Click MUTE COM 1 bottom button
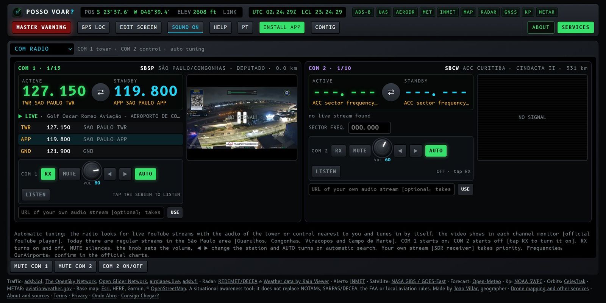This screenshot has height=303, width=606. [x=31, y=266]
